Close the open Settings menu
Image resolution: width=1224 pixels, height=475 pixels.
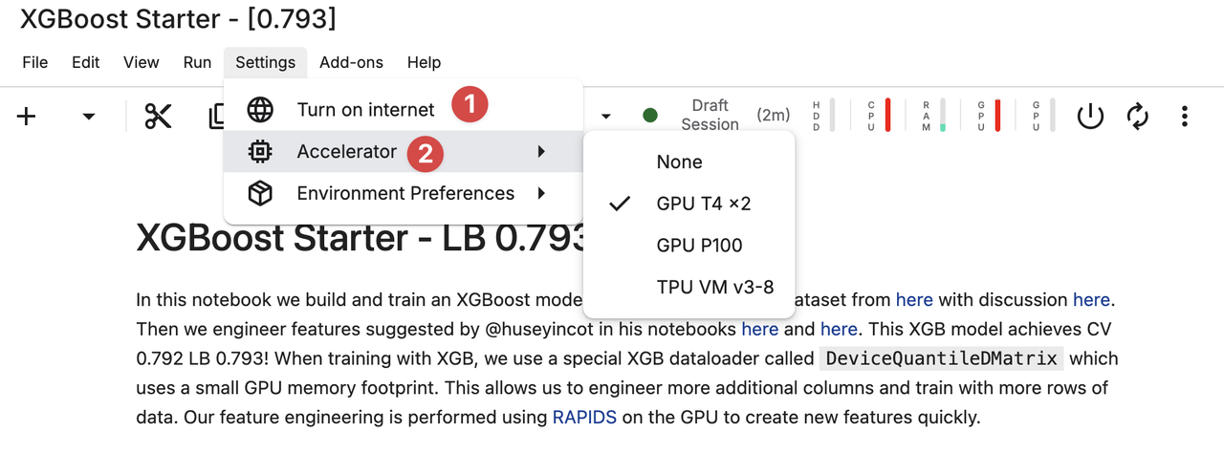[x=266, y=62]
